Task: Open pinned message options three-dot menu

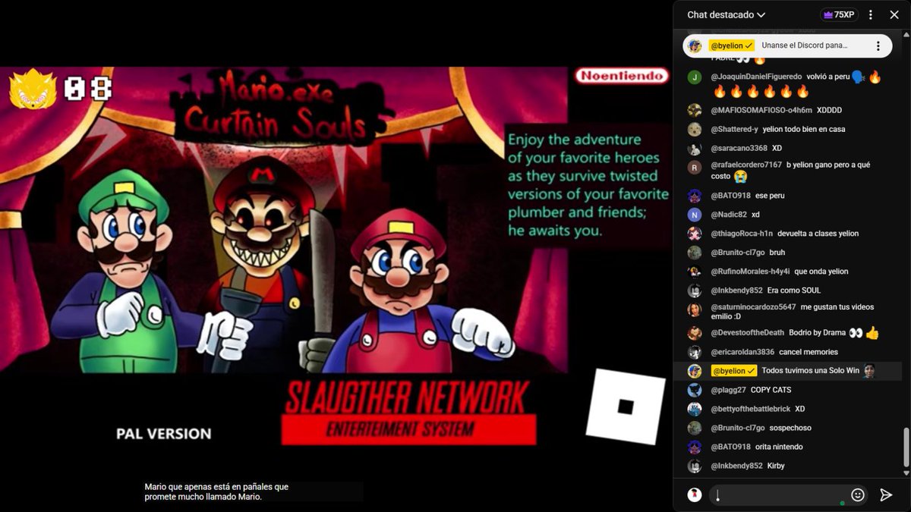Action: pyautogui.click(x=878, y=46)
